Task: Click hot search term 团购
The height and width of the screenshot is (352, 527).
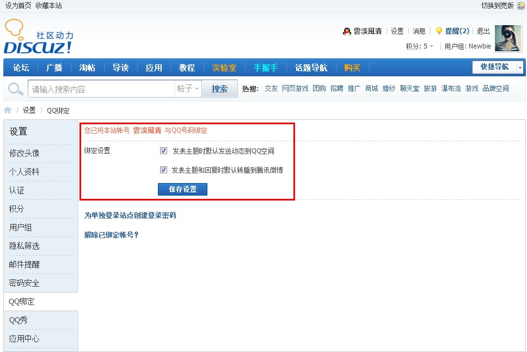Action: click(x=319, y=88)
